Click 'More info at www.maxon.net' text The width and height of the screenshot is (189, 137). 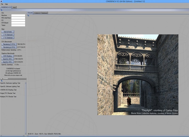13,75
